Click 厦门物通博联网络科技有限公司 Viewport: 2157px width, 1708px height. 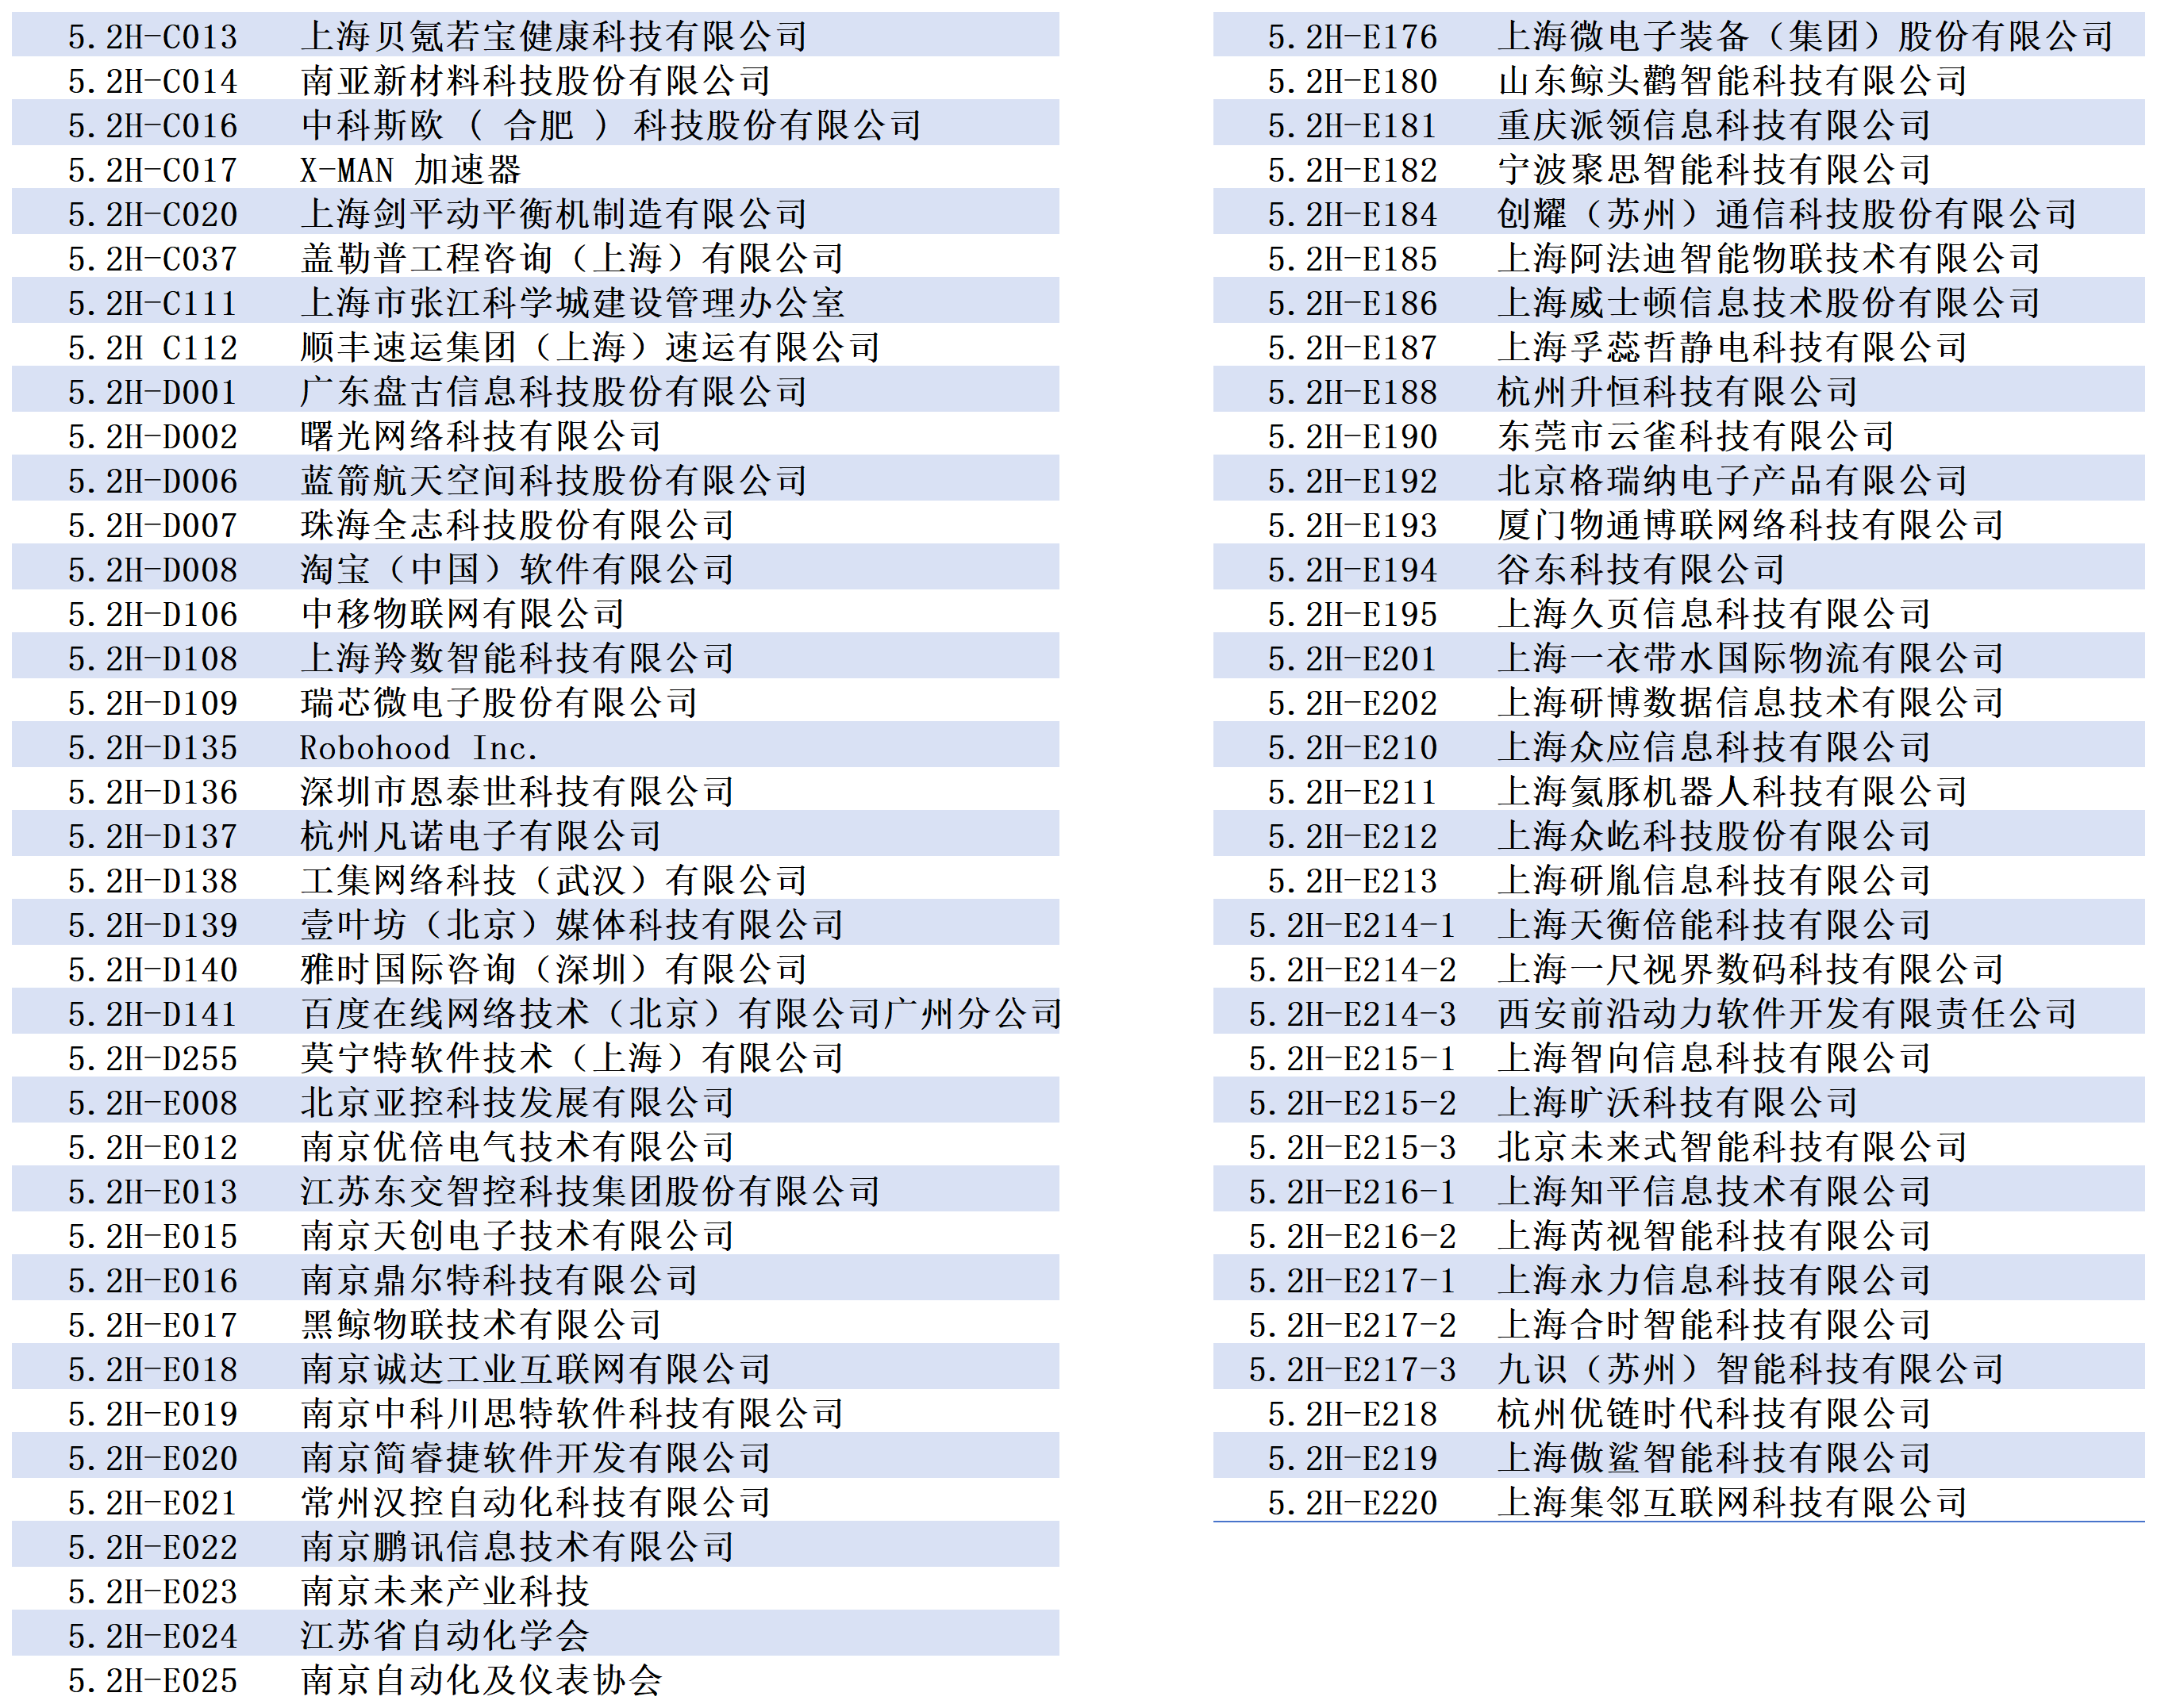point(1750,525)
